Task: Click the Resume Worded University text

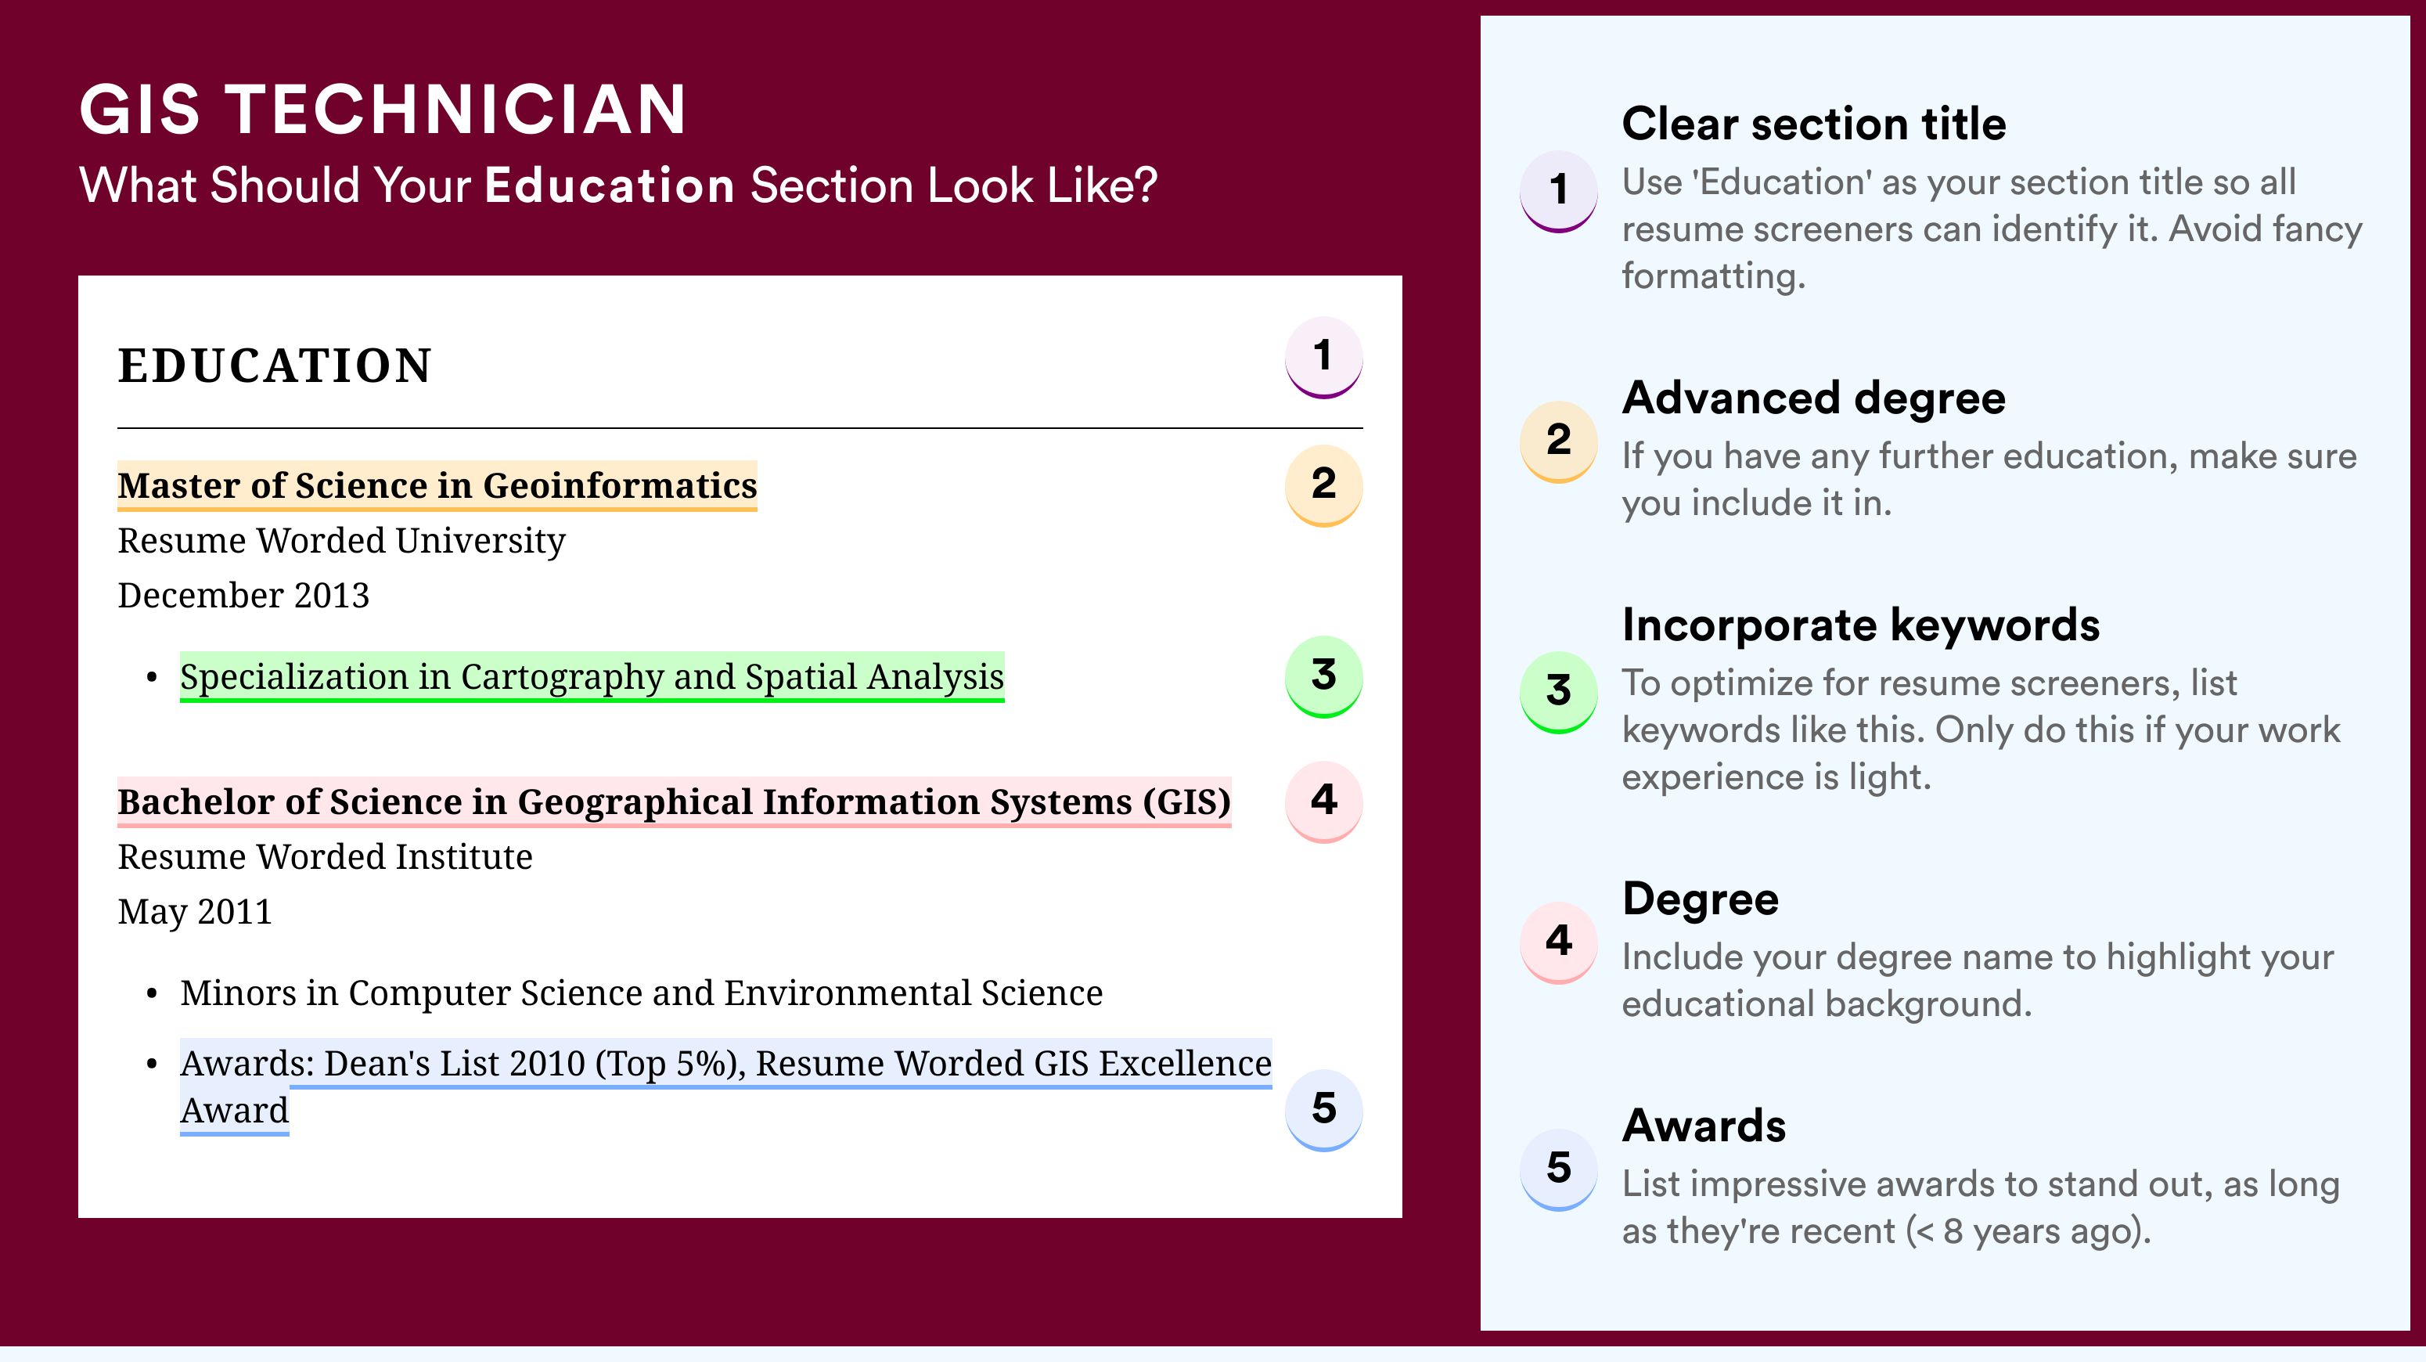Action: [x=341, y=541]
